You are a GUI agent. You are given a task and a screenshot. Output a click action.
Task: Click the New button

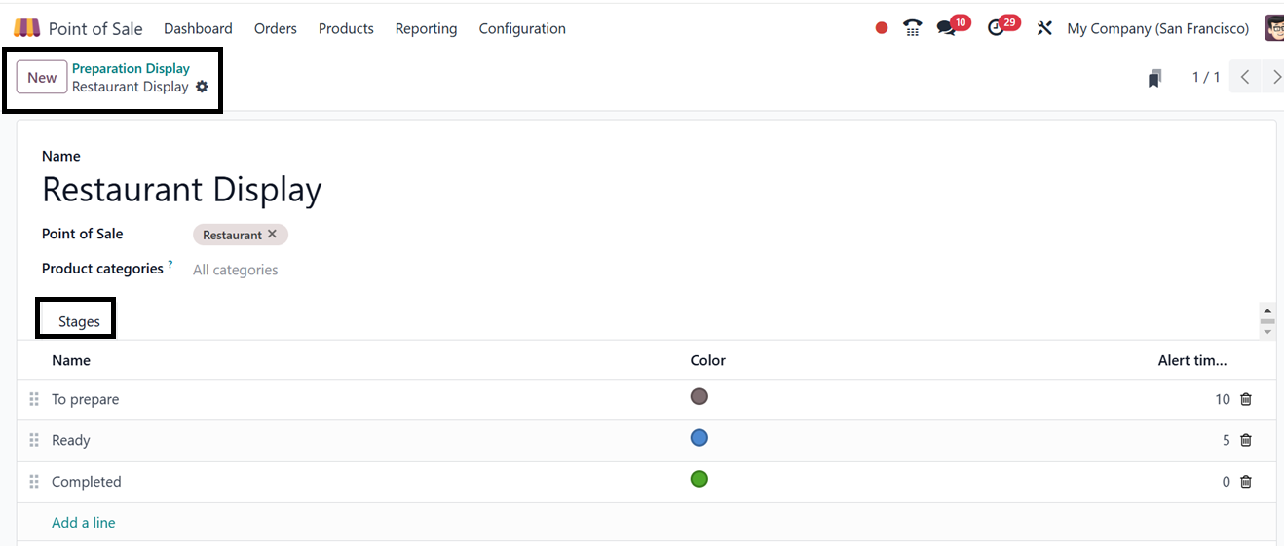pyautogui.click(x=42, y=78)
